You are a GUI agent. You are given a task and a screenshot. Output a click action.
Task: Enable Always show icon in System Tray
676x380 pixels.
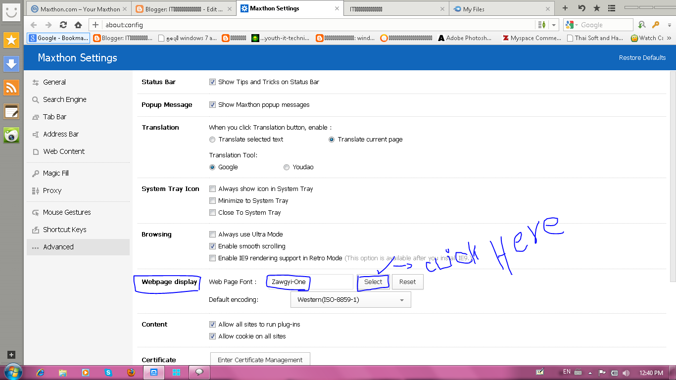213,189
